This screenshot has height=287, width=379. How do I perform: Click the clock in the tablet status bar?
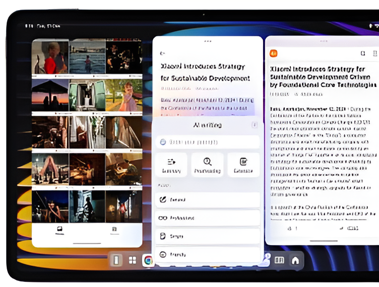(x=29, y=26)
